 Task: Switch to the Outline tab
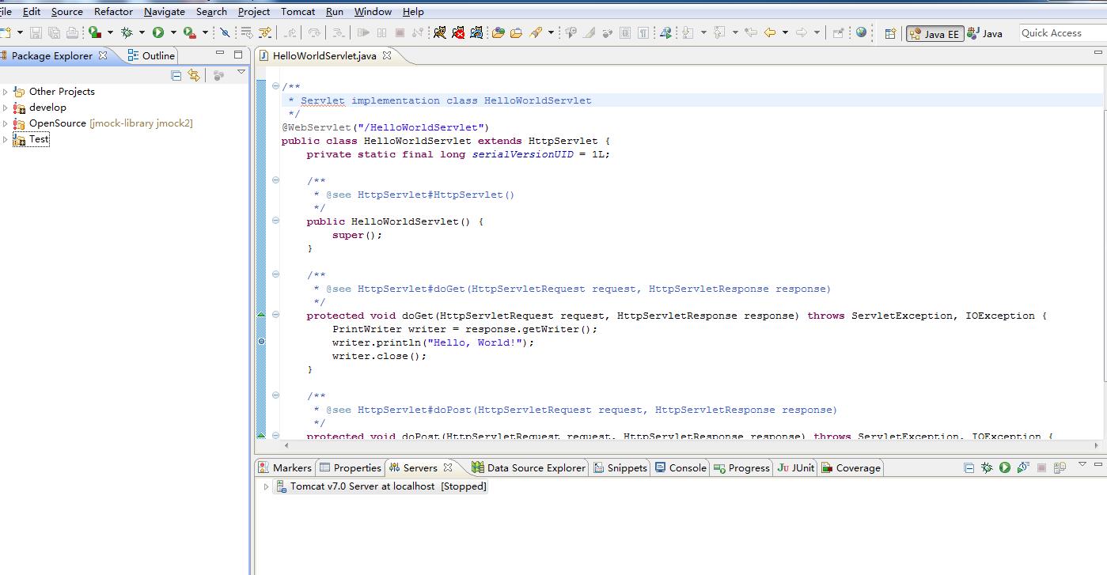151,55
